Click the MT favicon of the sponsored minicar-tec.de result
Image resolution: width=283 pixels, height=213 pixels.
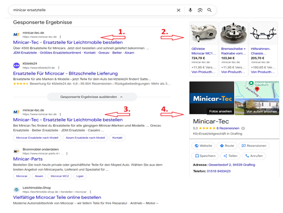16,34
